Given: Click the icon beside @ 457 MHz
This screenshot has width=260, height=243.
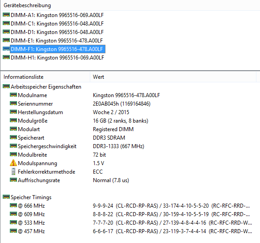Looking at the screenshot, I should click(13, 231).
